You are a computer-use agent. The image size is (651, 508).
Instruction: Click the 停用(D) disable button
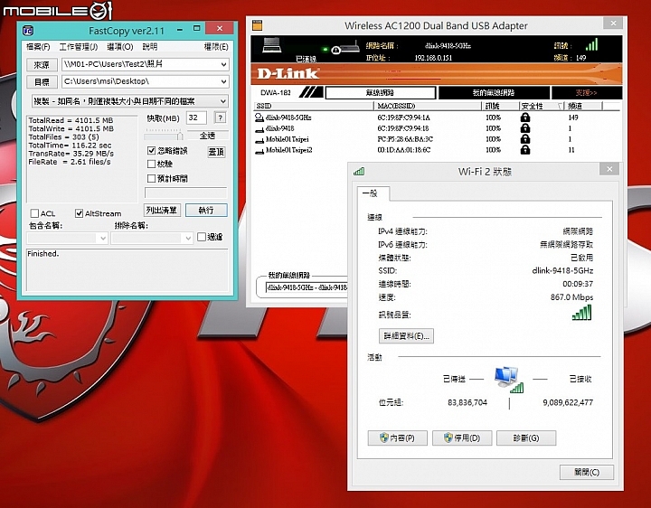462,437
